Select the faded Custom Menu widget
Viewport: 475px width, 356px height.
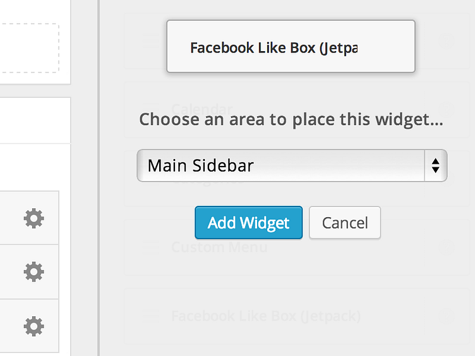click(219, 247)
